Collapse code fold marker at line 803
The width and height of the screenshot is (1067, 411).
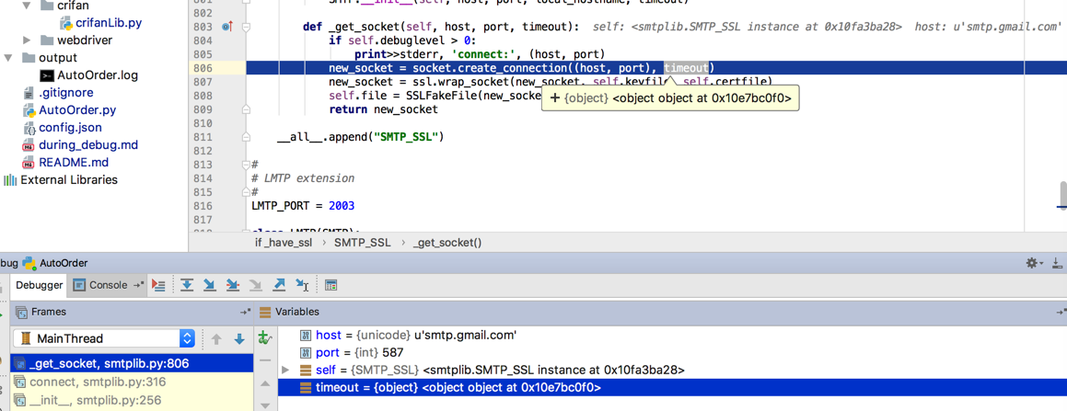[247, 28]
